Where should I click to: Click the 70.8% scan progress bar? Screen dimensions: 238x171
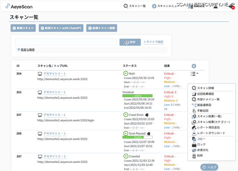137,137
